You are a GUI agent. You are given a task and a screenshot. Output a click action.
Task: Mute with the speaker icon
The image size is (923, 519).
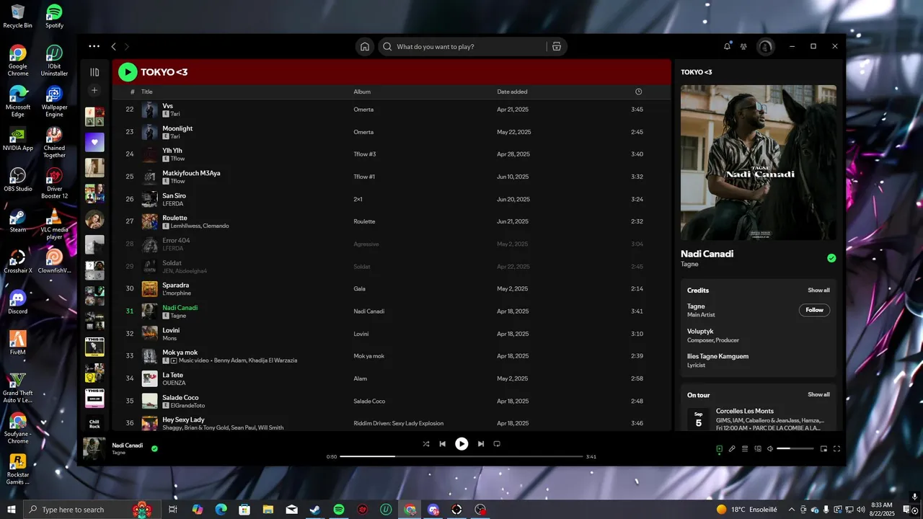pos(770,449)
